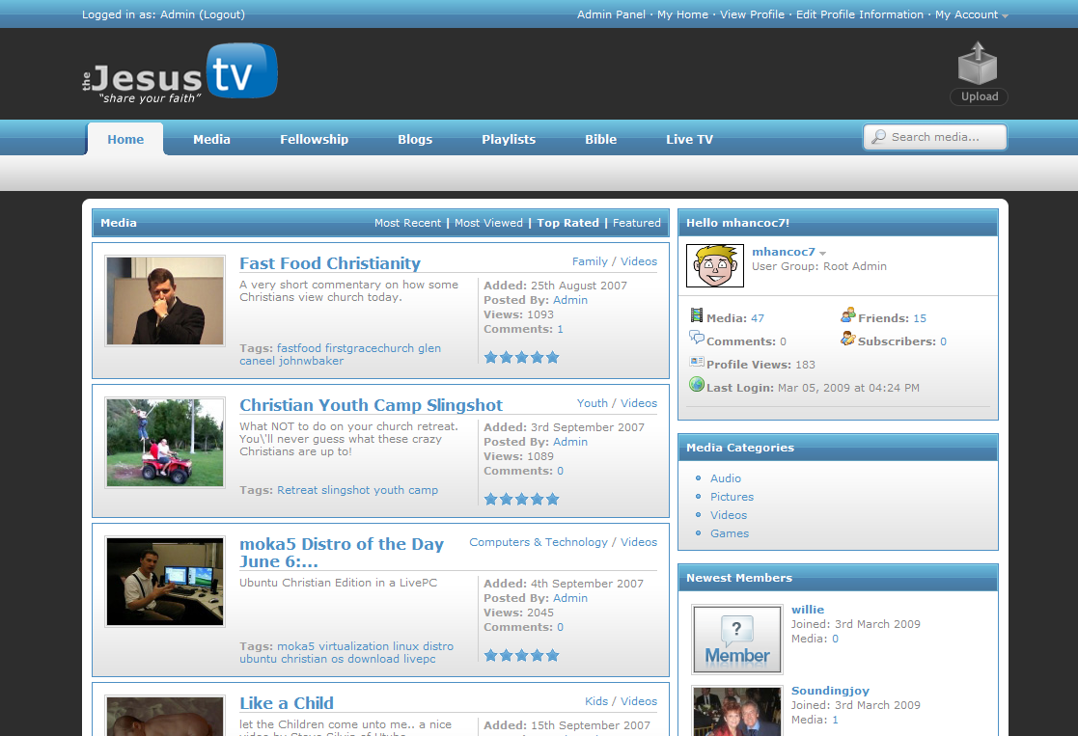Open the Videos media category
Screen dimensions: 1078x736
point(728,515)
